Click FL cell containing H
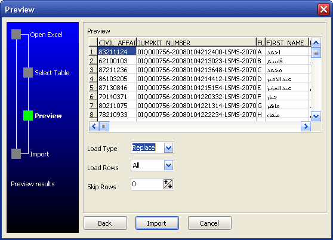 tap(261, 114)
